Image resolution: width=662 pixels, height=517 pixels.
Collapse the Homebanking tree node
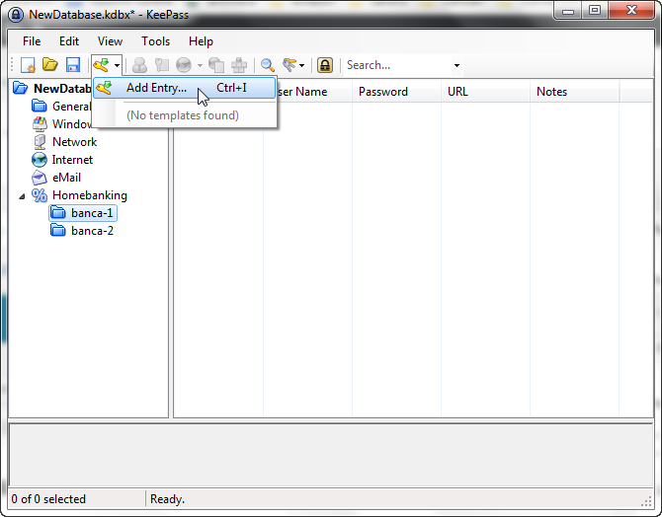[x=23, y=195]
